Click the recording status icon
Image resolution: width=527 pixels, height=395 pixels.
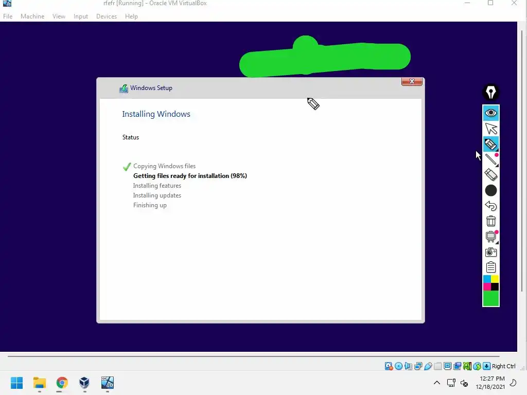point(457,366)
